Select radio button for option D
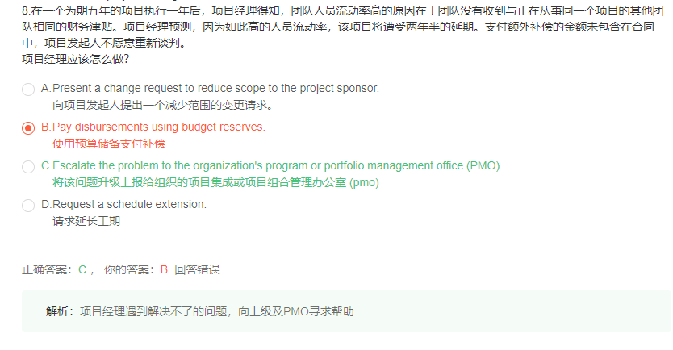Viewport: 673px width, 350px height. [x=28, y=205]
